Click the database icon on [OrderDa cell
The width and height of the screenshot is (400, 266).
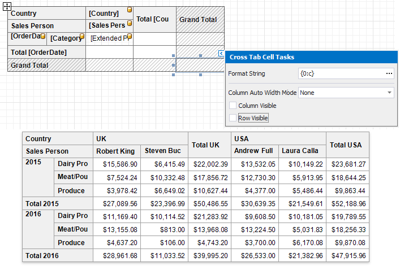pos(43,36)
